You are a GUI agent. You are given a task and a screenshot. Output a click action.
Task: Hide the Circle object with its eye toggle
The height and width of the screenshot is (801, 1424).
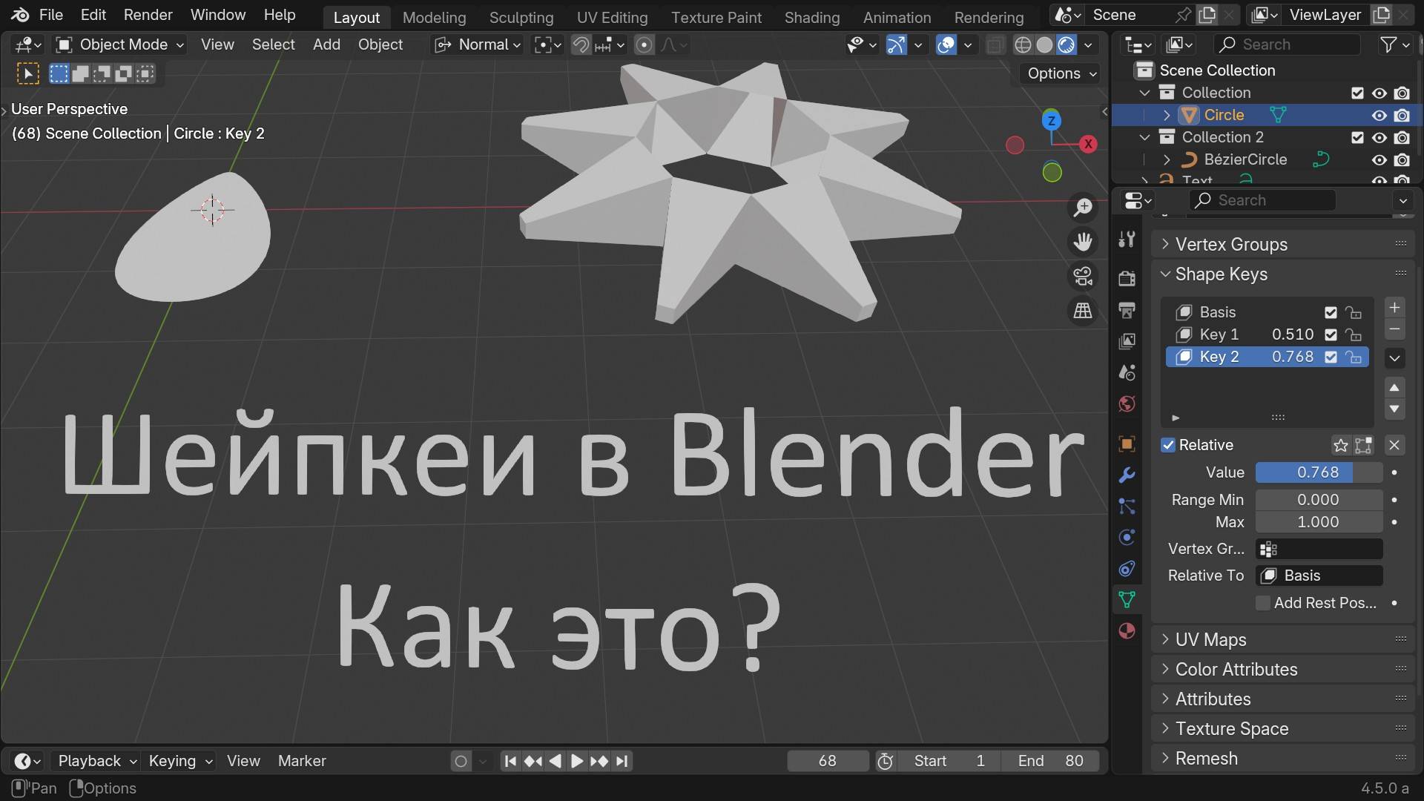click(x=1379, y=115)
